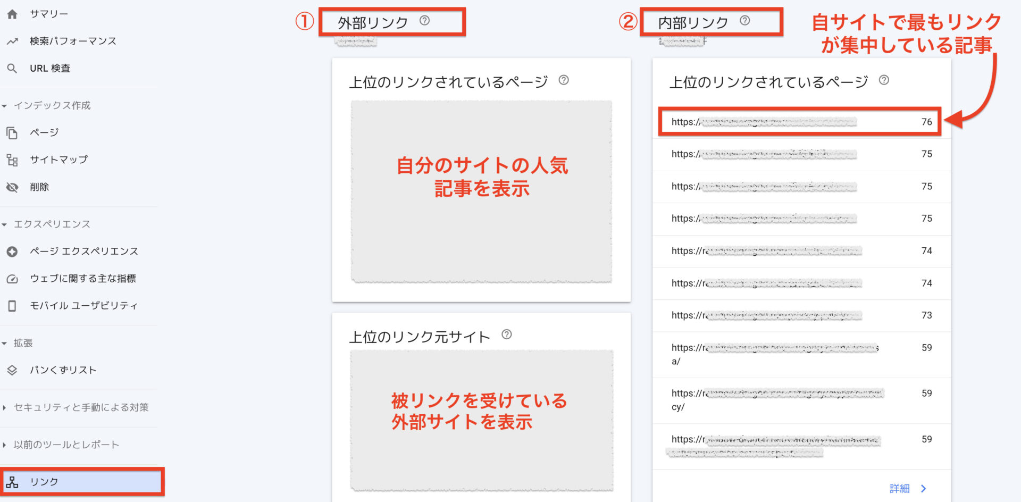Open help icon next to 外部リンク

pyautogui.click(x=424, y=21)
